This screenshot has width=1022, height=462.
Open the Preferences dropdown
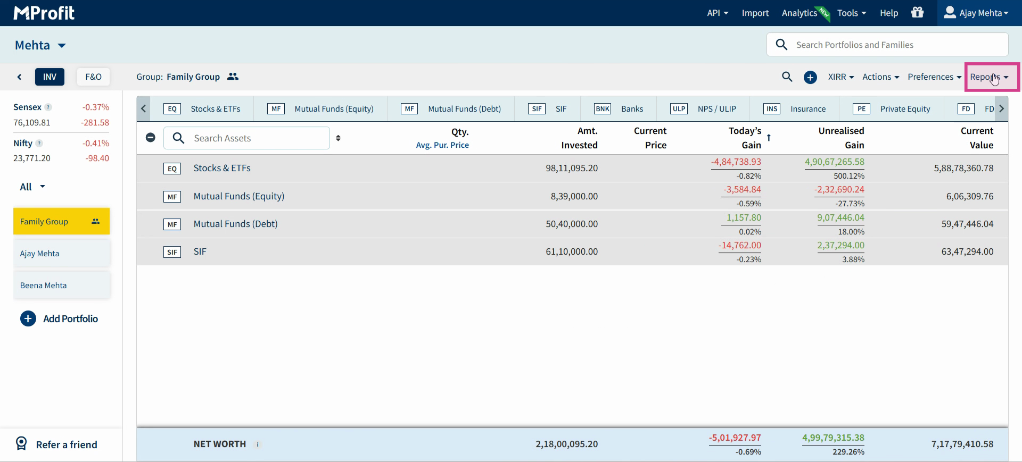click(935, 77)
